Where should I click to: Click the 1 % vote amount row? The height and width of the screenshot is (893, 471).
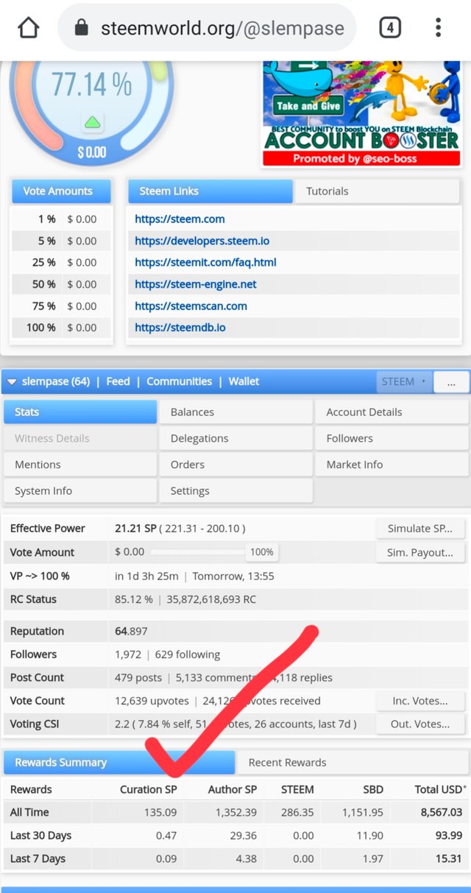(62, 219)
